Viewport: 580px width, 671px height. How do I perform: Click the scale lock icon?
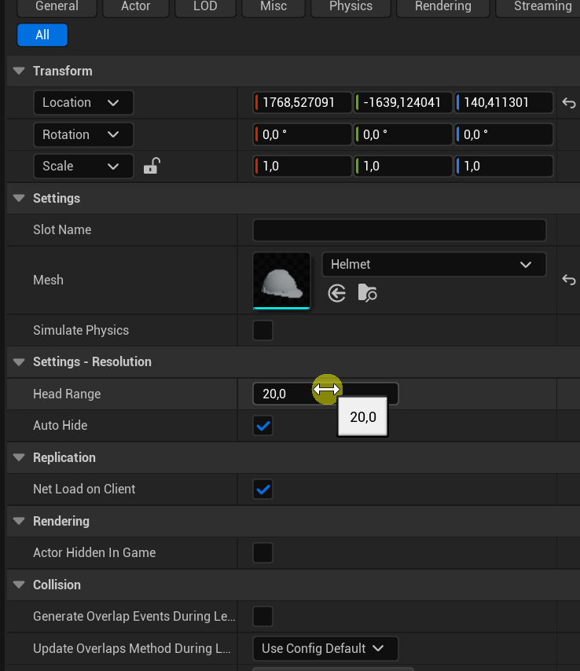152,166
